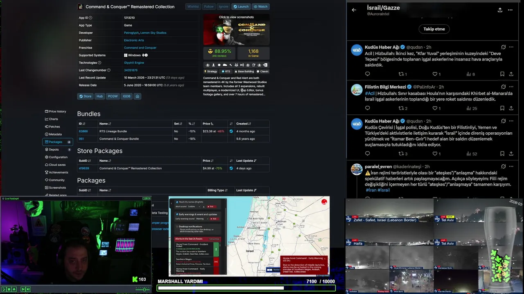Like the Deve Tepesi tweet
Screen dimensions: 524x294
point(436,74)
